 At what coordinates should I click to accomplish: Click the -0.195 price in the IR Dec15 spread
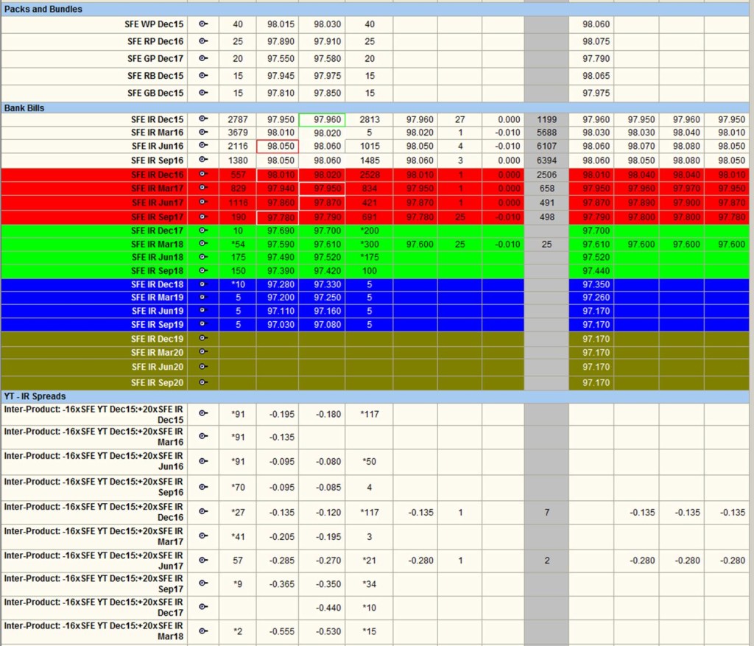pyautogui.click(x=282, y=414)
